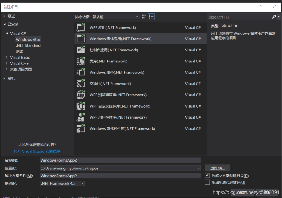Click the Windows 窗体控件库 icon

(x=81, y=128)
